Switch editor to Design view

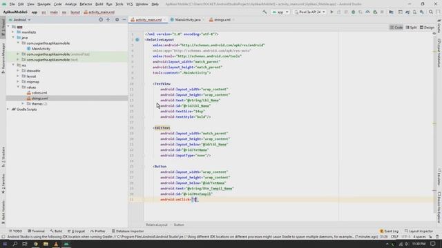pos(427,28)
